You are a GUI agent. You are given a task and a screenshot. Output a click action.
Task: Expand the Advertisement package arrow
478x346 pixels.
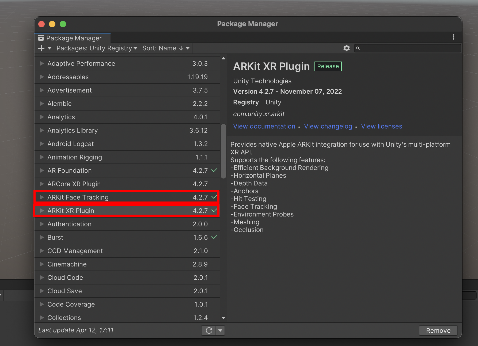point(42,90)
